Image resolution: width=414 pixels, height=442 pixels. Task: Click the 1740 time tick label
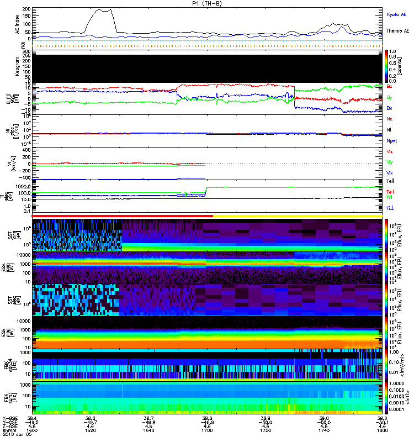pyautogui.click(x=324, y=430)
